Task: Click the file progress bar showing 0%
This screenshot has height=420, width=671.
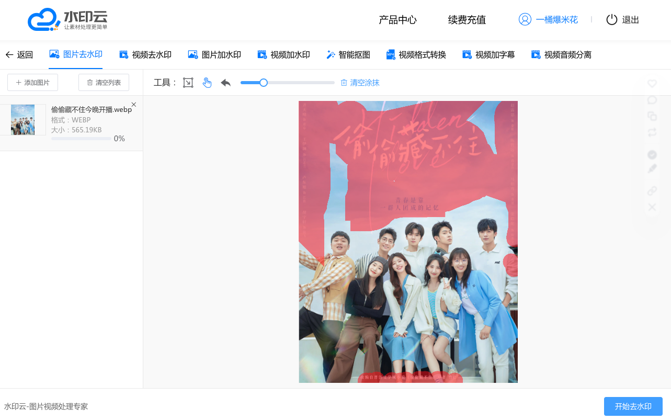Action: click(81, 139)
